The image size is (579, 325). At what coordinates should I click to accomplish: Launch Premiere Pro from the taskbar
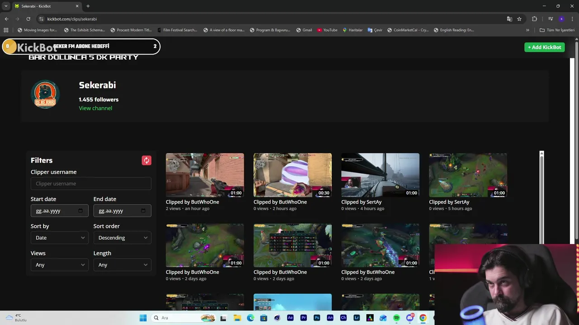pos(304,318)
